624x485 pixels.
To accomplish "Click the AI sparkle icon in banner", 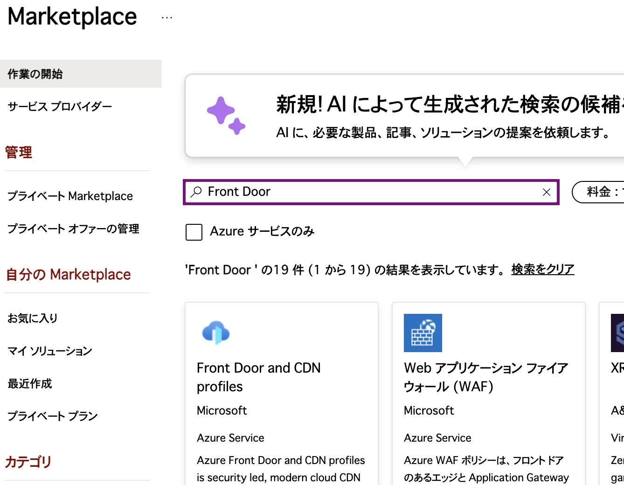I will pos(226,116).
